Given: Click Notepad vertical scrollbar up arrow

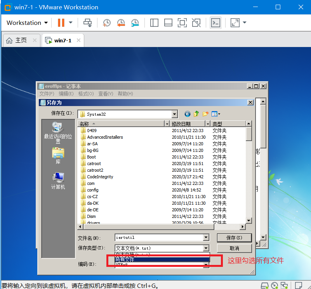Looking at the screenshot, I should click(x=263, y=102).
